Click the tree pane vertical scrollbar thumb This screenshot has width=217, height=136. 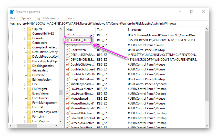click(x=60, y=92)
